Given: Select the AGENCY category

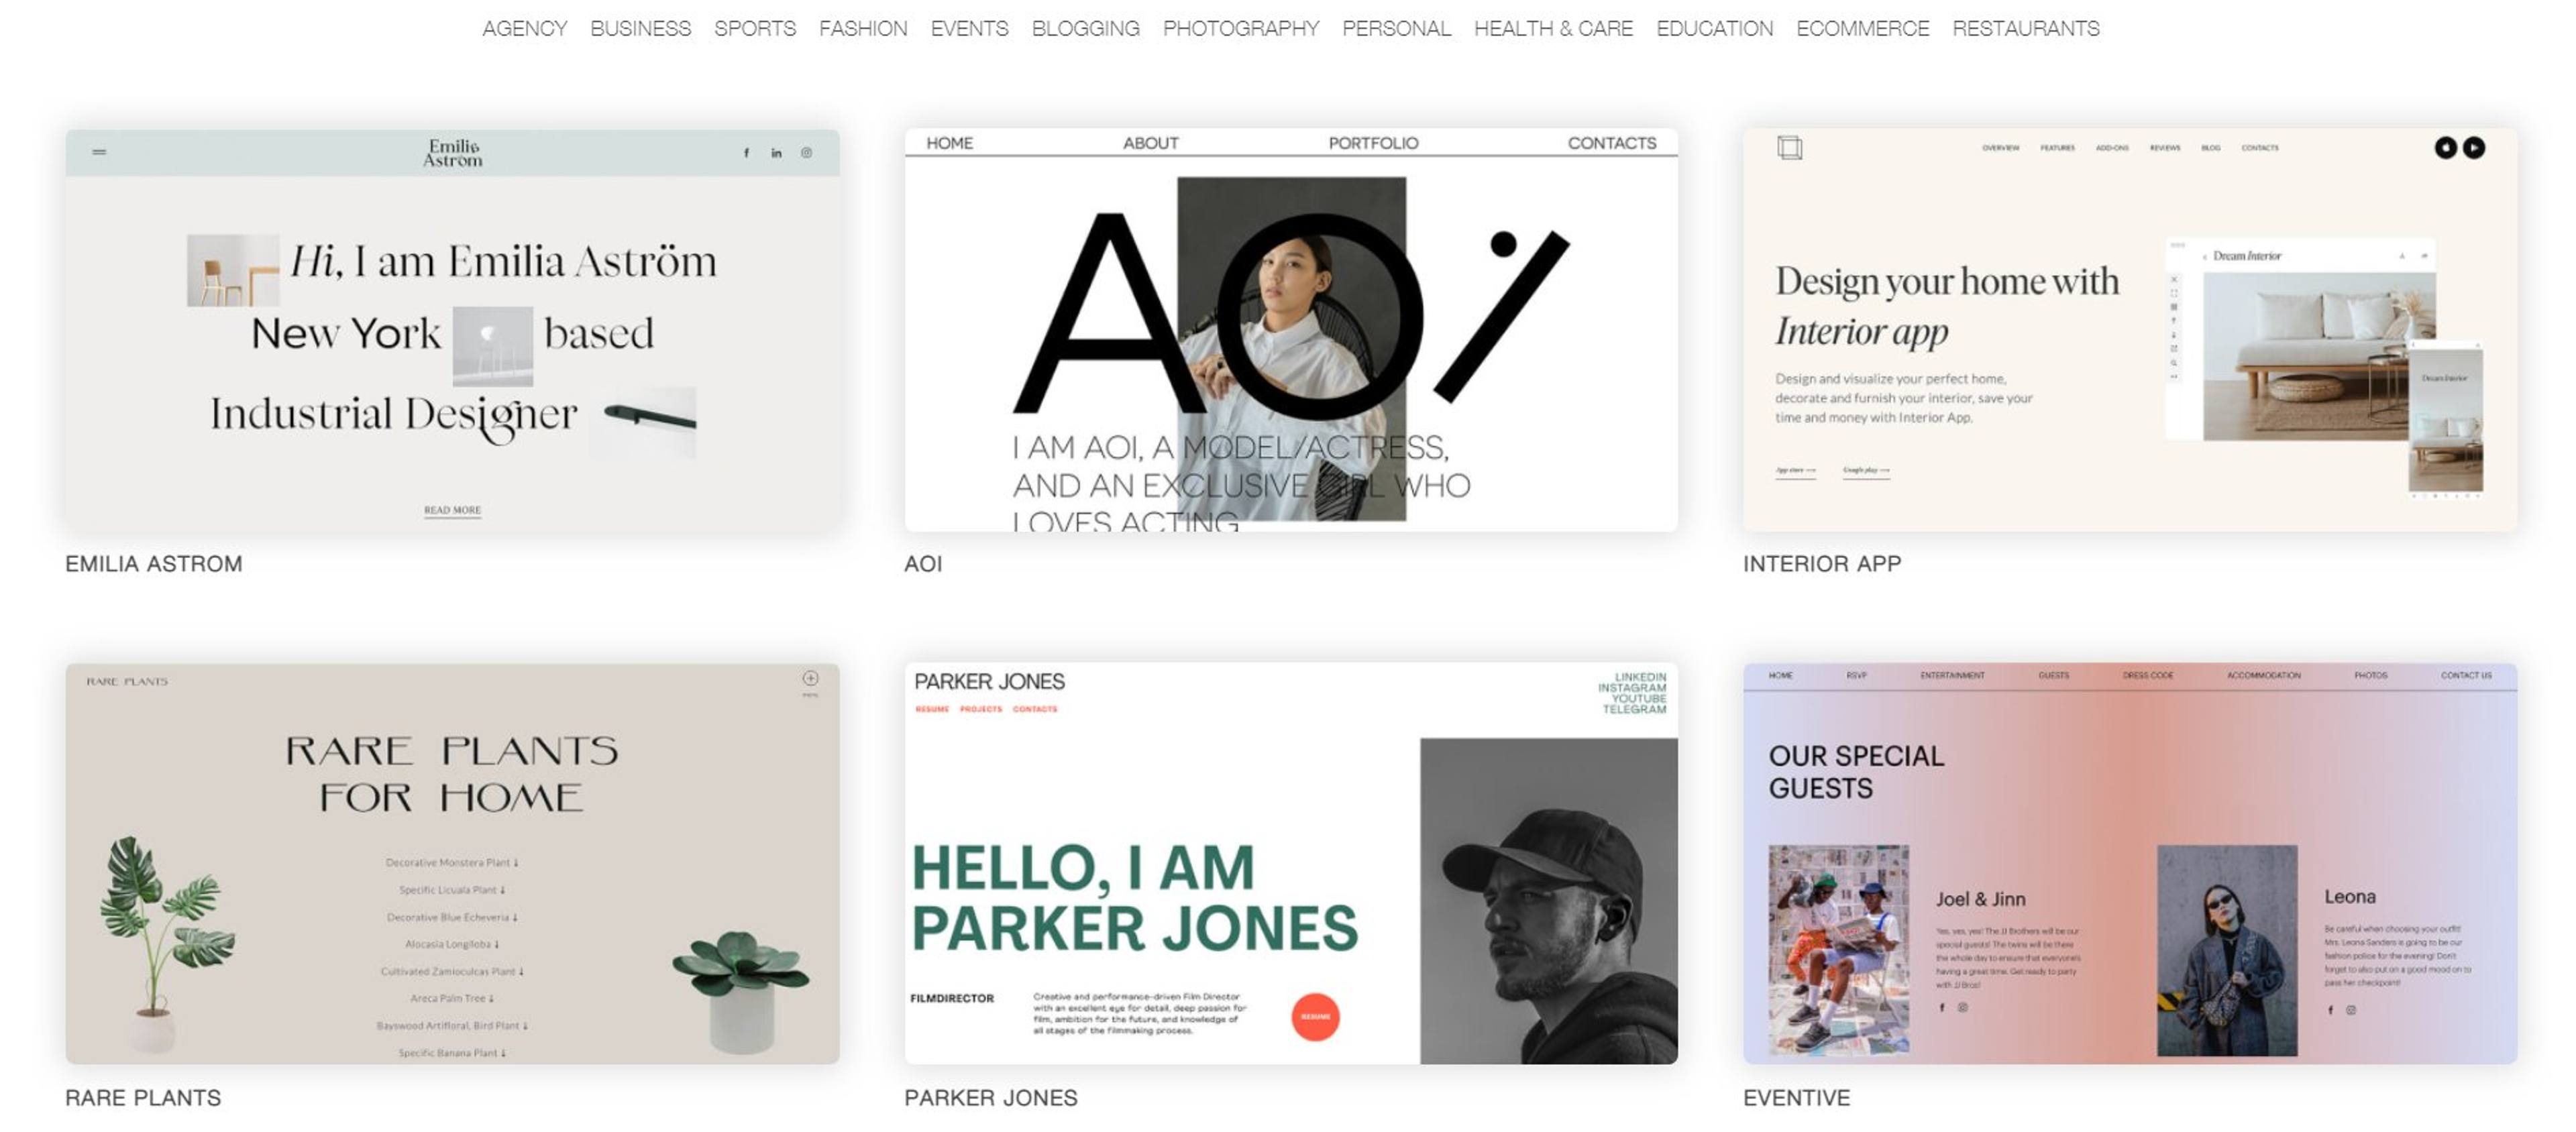Looking at the screenshot, I should coord(524,29).
